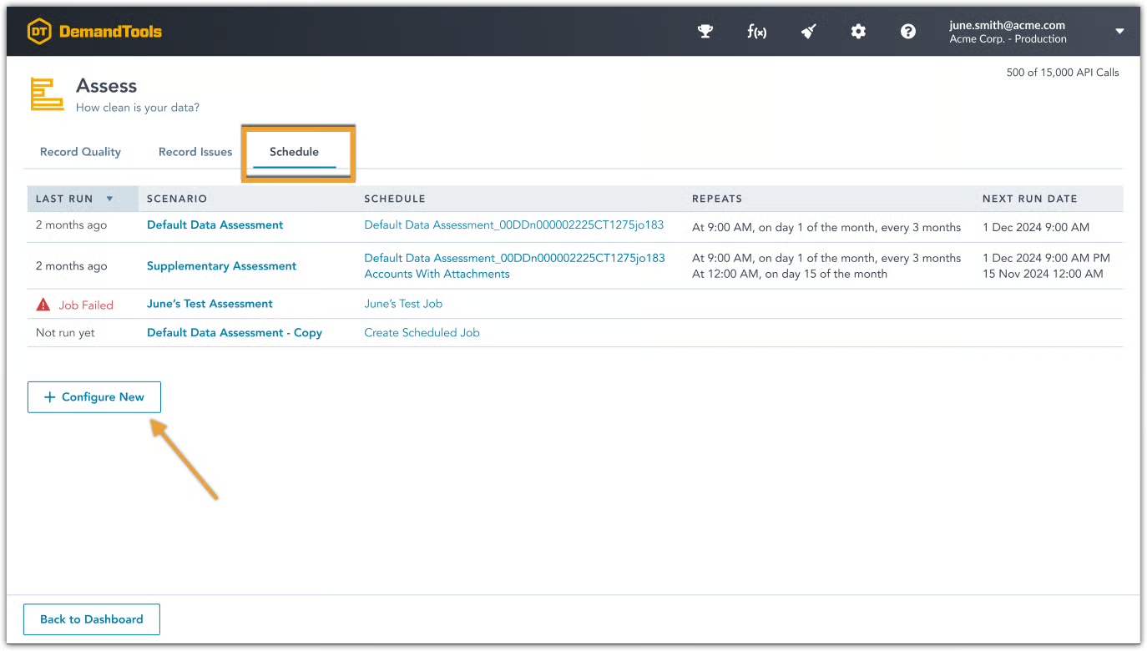Image resolution: width=1147 pixels, height=651 pixels.
Task: Open the f(x) formula icon
Action: (x=756, y=32)
